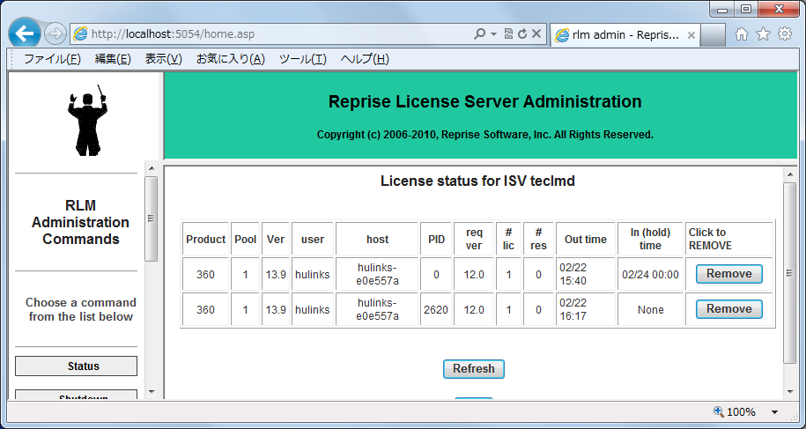Click the License status for ISV teclmd heading
The height and width of the screenshot is (429, 806).
pos(477,181)
